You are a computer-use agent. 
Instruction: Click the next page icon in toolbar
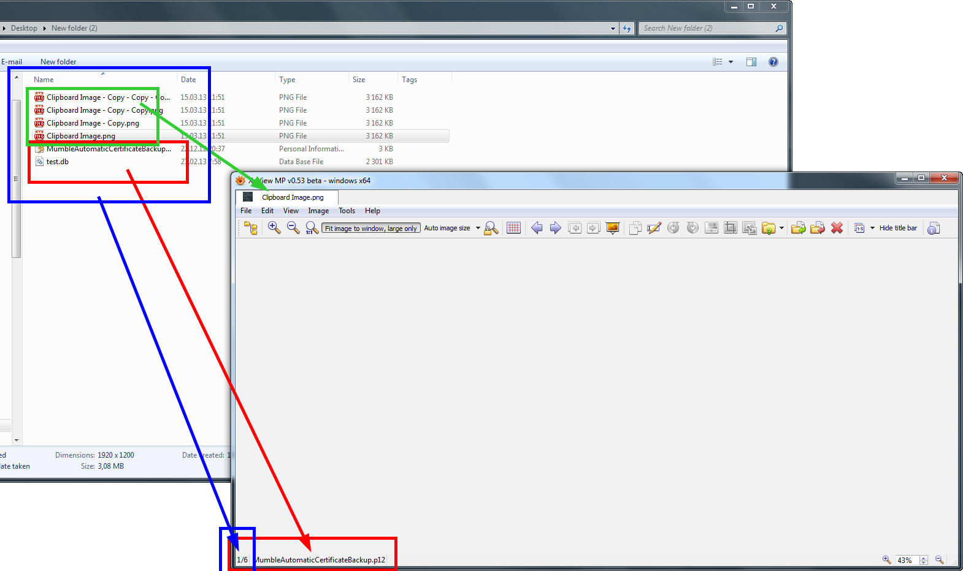tap(593, 228)
